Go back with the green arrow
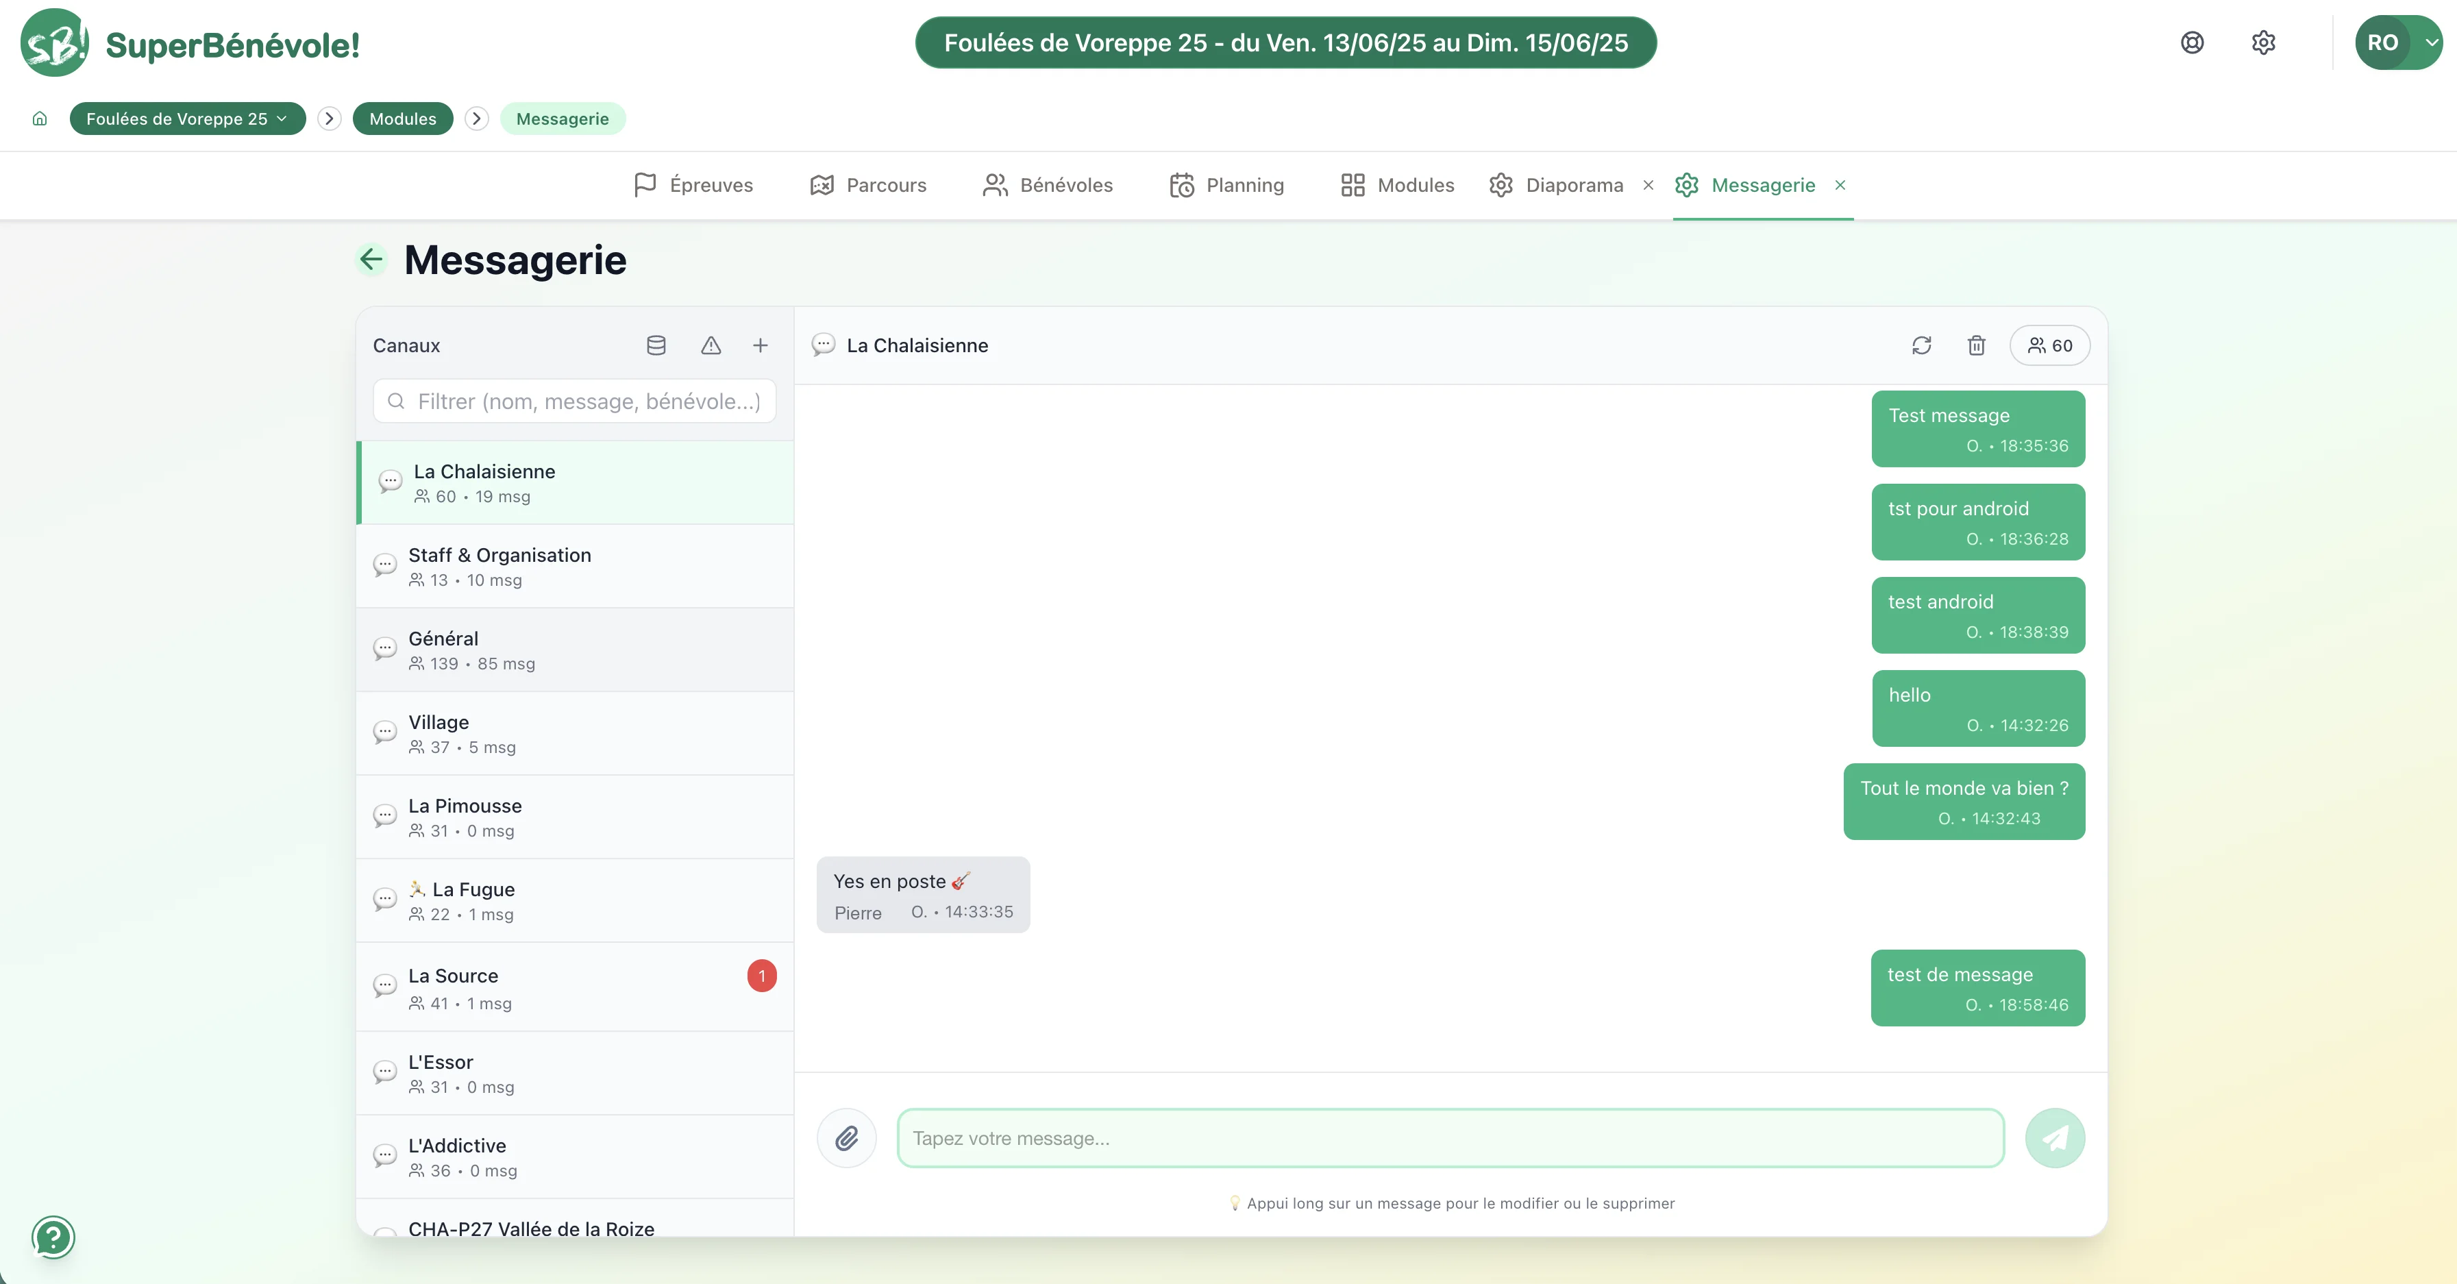This screenshot has height=1284, width=2457. click(x=371, y=258)
